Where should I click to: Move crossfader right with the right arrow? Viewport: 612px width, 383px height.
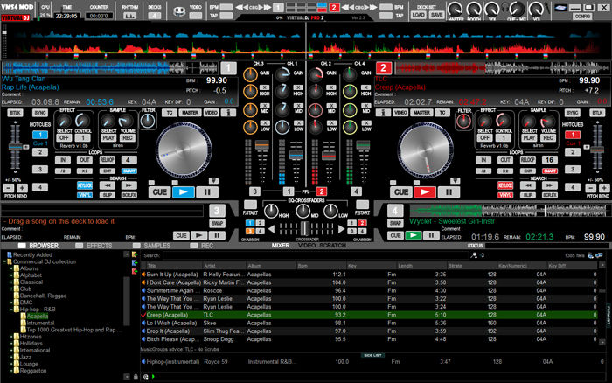[x=342, y=229]
